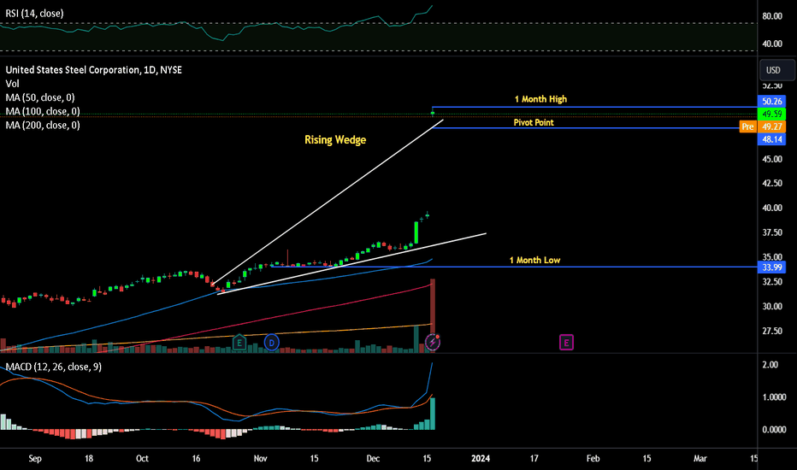Click the Nov label on time axis
This screenshot has width=797, height=470.
(x=260, y=458)
